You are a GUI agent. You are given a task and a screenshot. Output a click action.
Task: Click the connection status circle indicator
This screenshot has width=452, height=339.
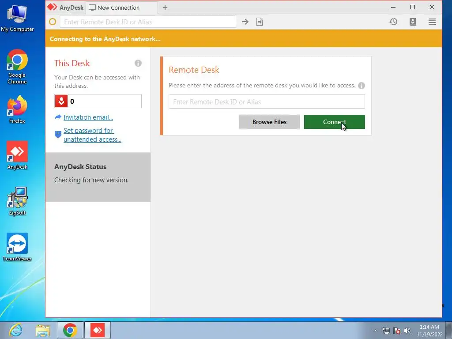tap(53, 22)
